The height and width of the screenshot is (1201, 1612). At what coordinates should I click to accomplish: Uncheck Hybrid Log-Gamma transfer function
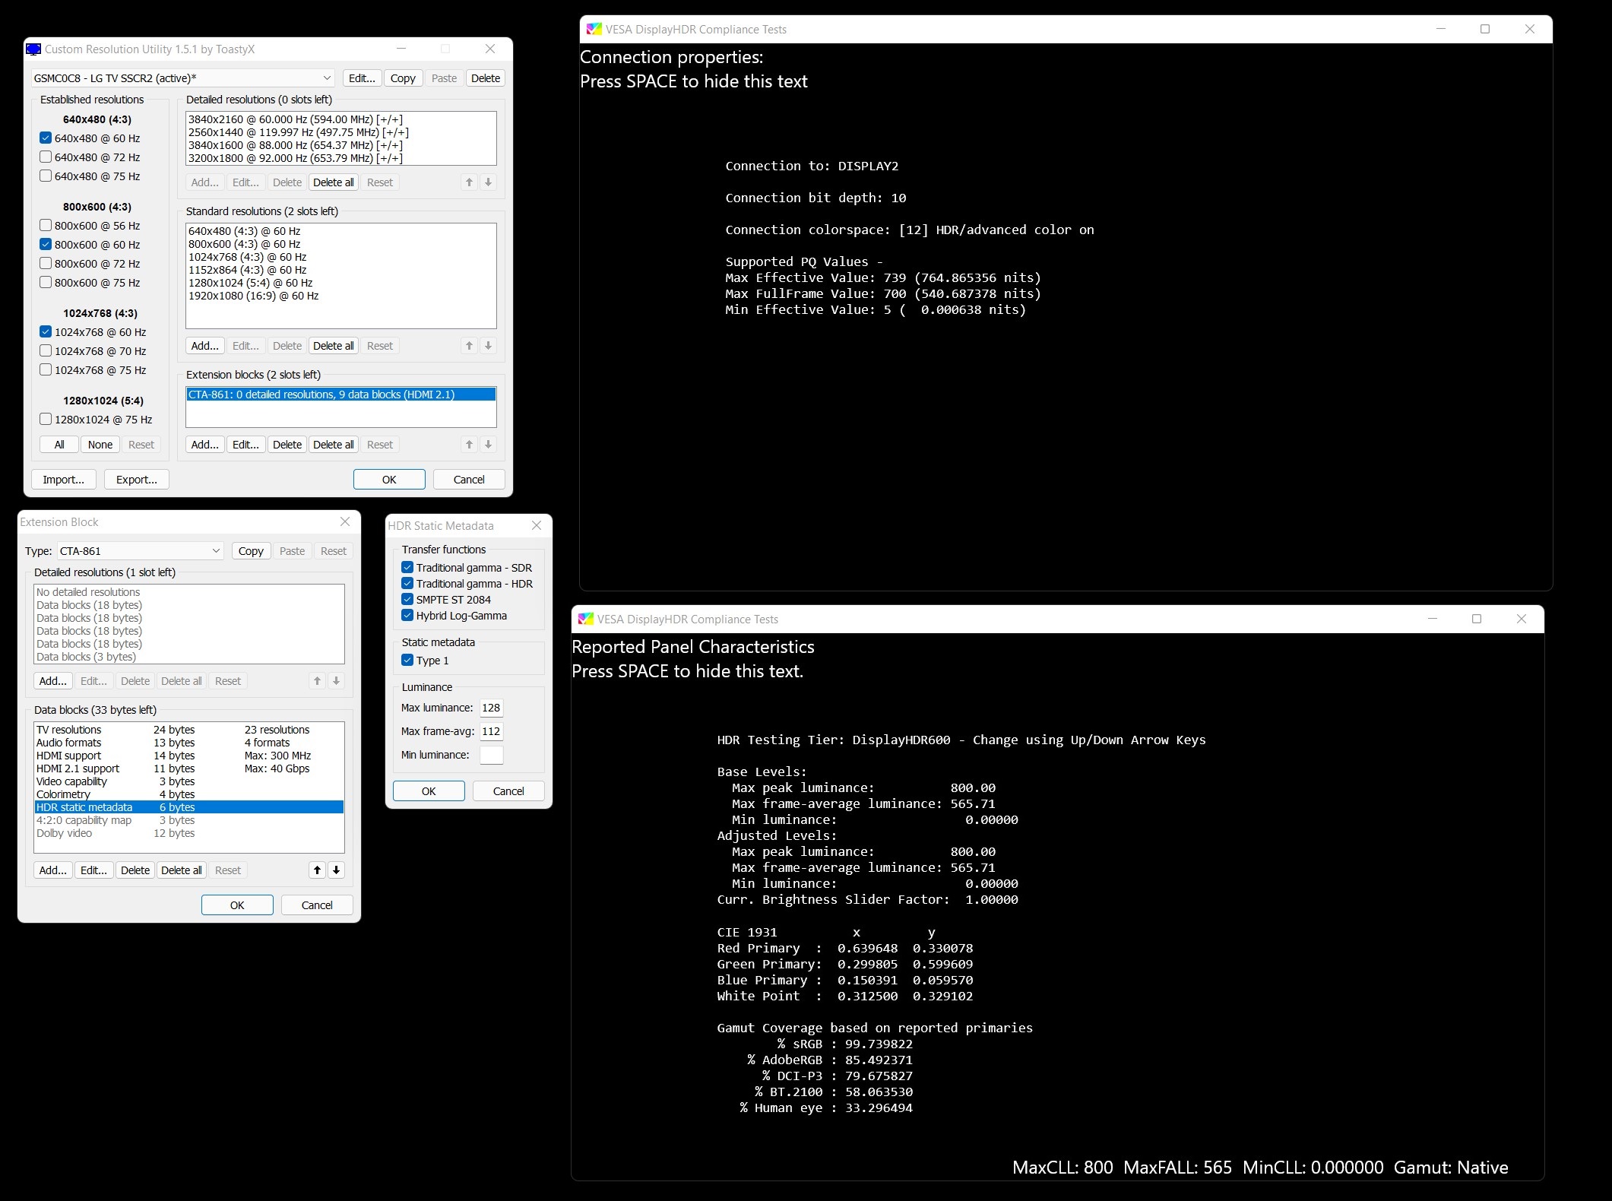pyautogui.click(x=407, y=616)
